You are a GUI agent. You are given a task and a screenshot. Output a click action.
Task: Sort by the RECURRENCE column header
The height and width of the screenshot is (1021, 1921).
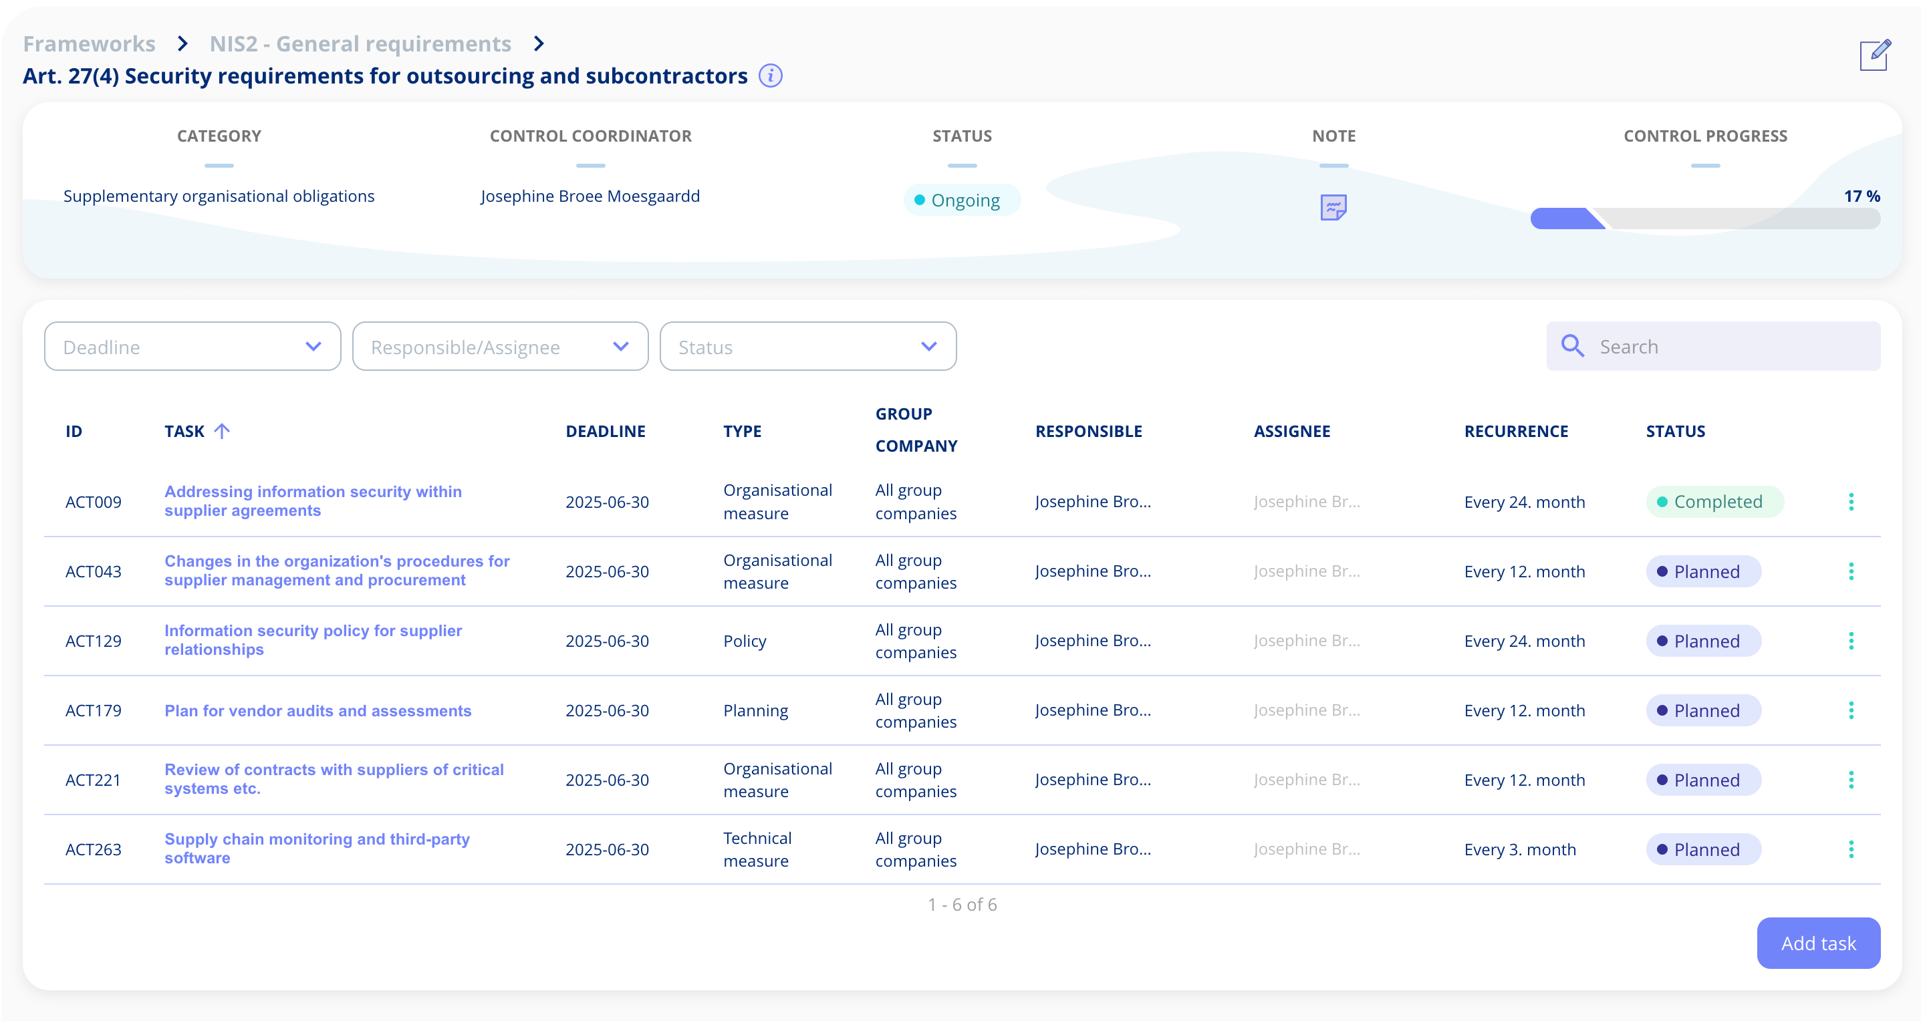1516,431
